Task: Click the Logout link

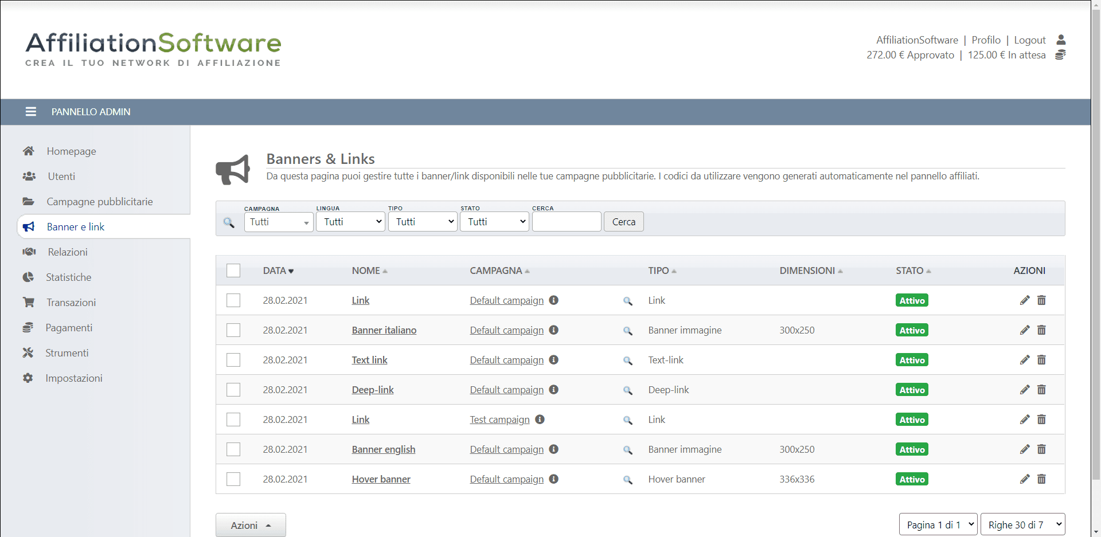Action: click(x=1029, y=40)
